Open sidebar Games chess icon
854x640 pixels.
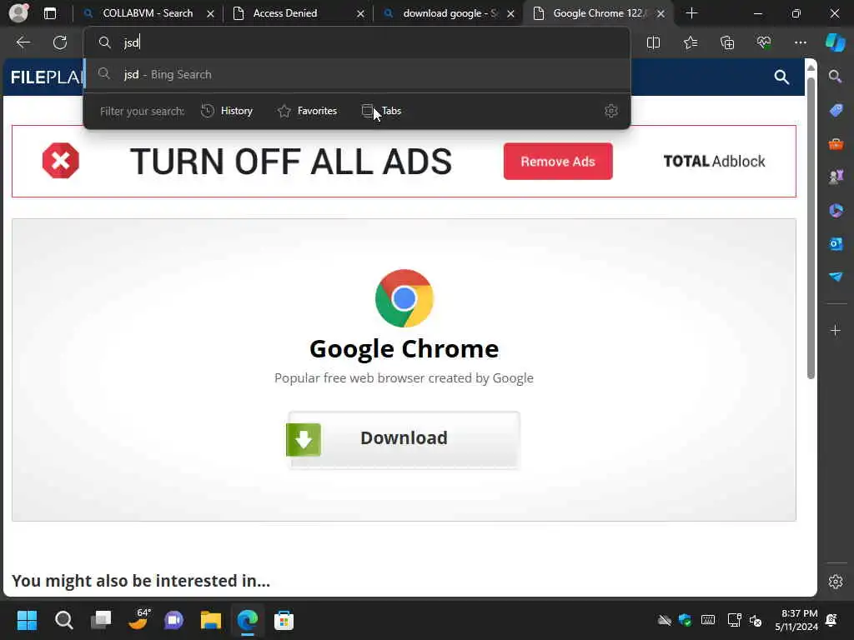[x=836, y=177]
